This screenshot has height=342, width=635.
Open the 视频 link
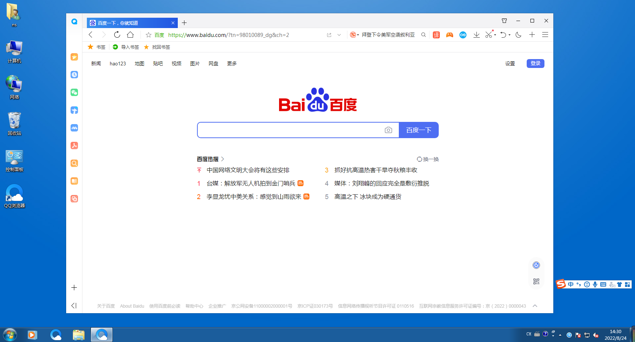176,64
